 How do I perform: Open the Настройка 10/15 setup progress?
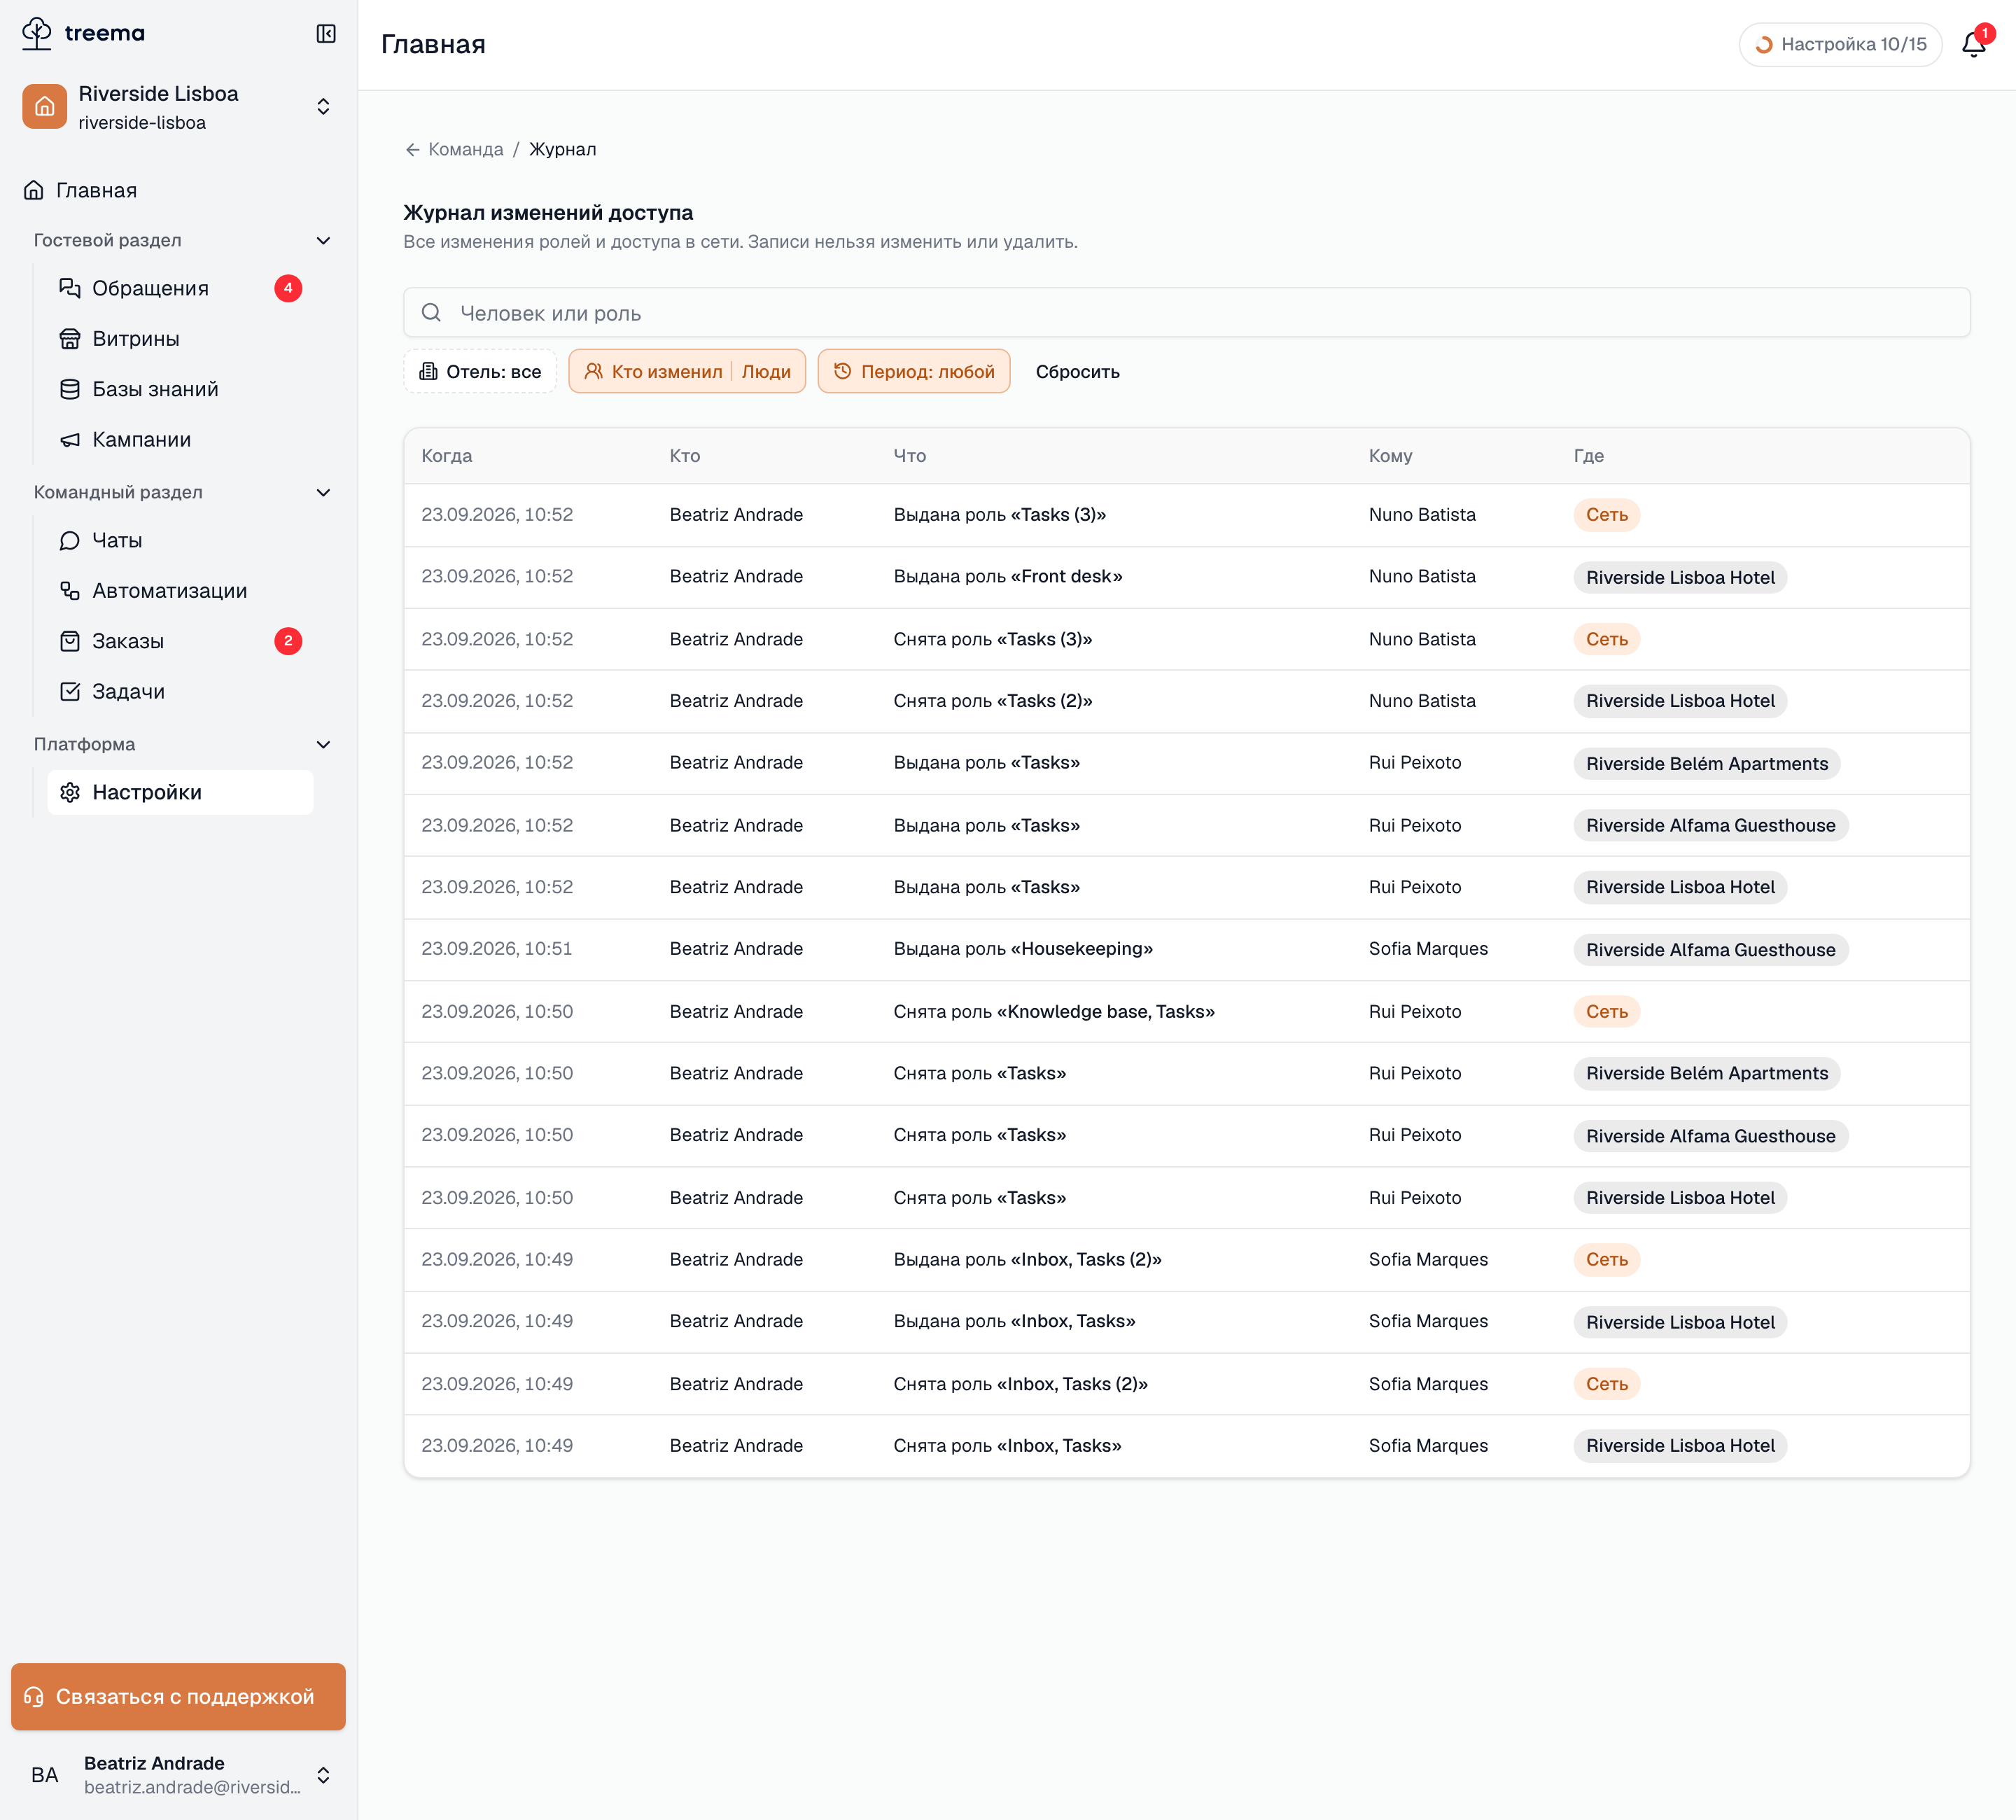click(1840, 45)
